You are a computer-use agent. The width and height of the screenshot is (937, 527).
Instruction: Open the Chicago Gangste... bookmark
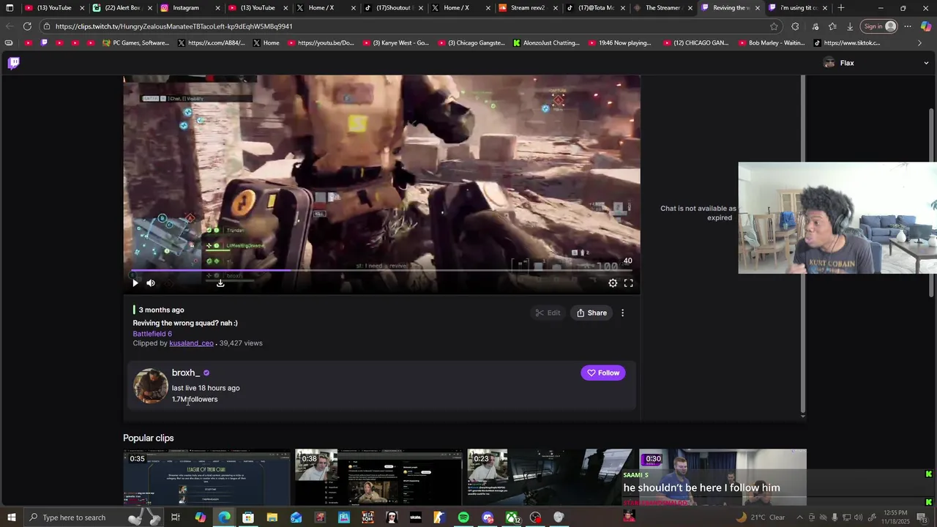(471, 43)
